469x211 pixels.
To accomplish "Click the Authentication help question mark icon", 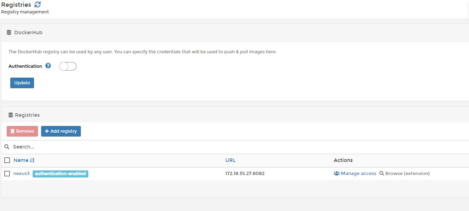I will [48, 66].
